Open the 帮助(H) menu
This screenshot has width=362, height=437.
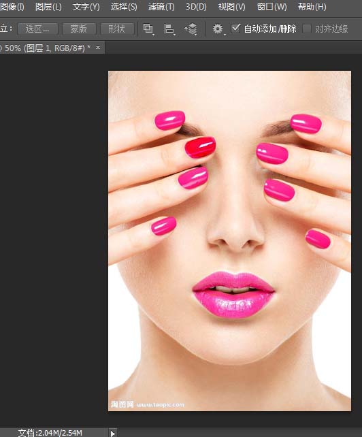coord(312,7)
